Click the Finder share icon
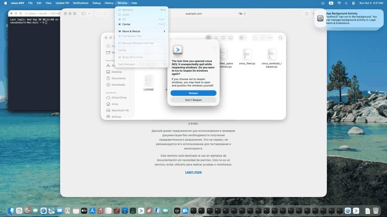Viewport: 387px width, 217px height. click(255, 38)
